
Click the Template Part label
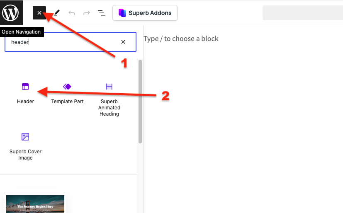[67, 102]
